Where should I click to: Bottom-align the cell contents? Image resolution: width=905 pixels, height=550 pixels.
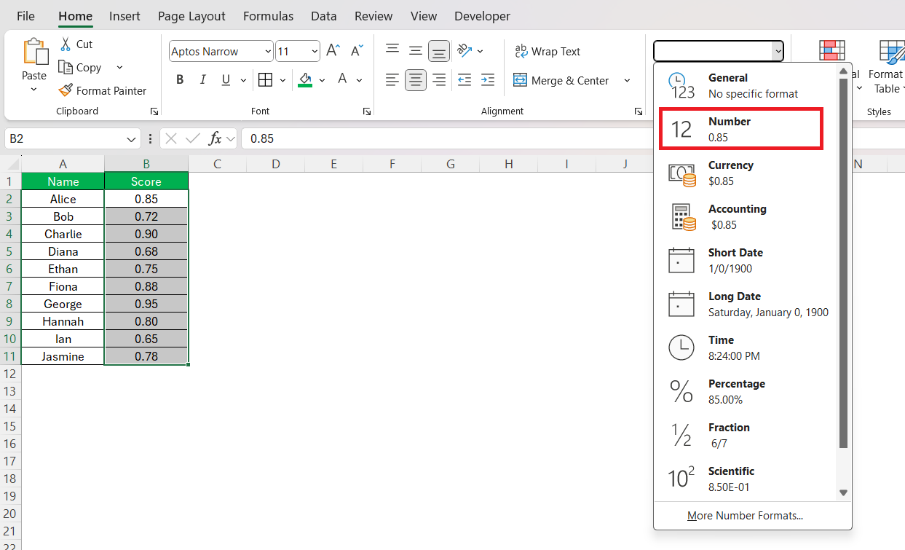click(439, 51)
